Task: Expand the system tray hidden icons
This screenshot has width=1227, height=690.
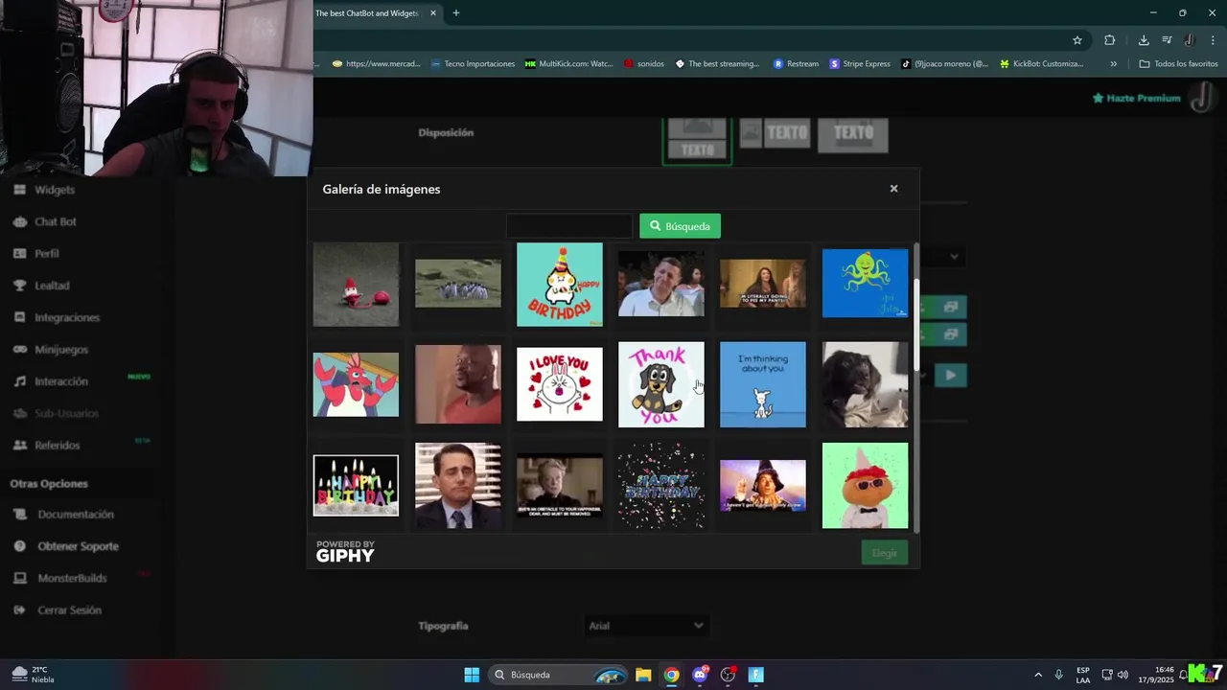Action: tap(1037, 675)
